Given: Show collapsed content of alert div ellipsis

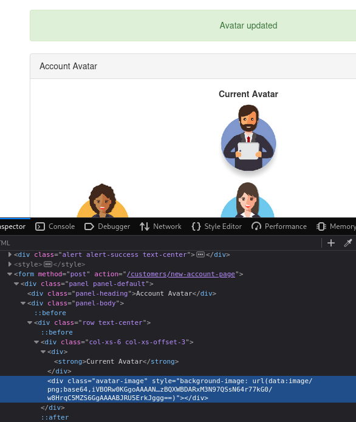Looking at the screenshot, I should [200, 254].
